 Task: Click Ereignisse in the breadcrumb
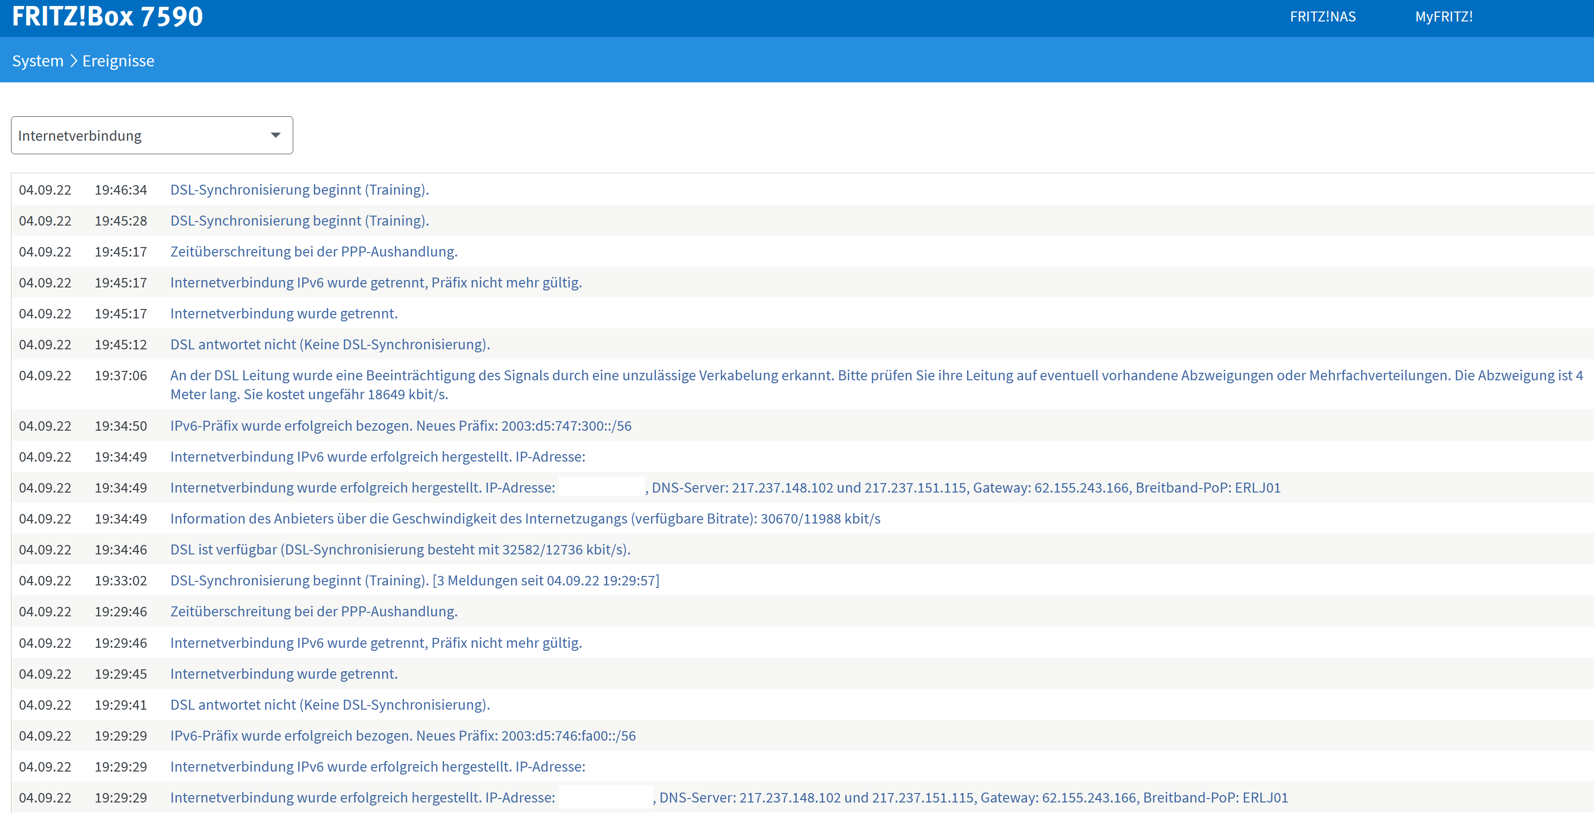pos(118,60)
